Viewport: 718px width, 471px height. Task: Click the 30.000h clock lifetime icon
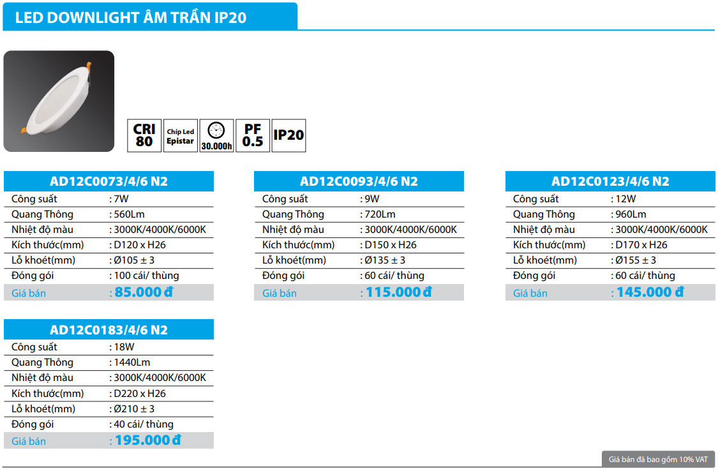tap(216, 135)
